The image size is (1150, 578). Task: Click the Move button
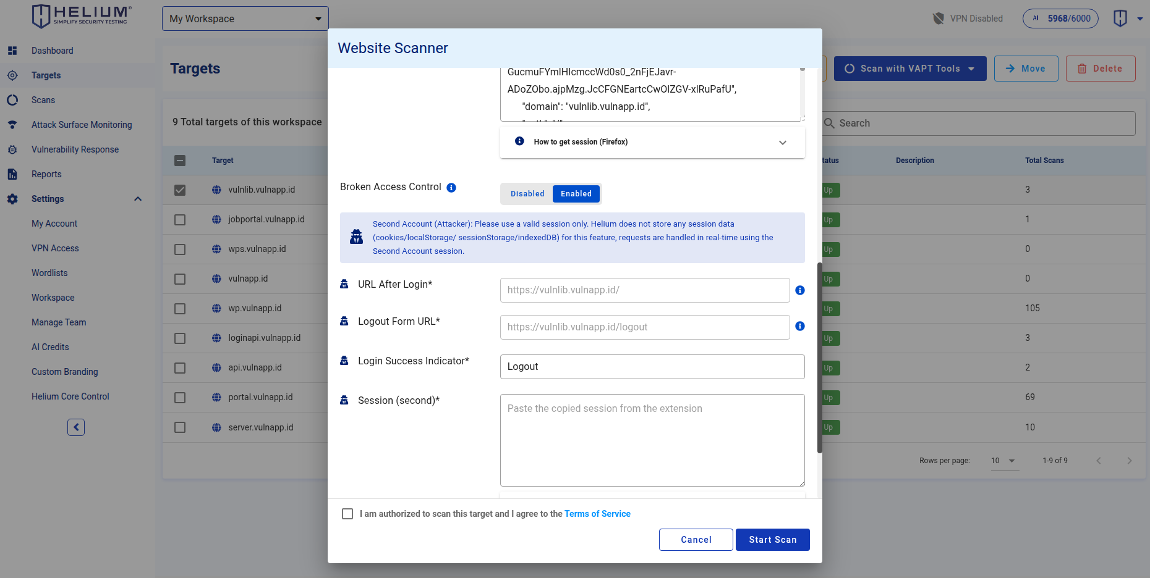1026,69
